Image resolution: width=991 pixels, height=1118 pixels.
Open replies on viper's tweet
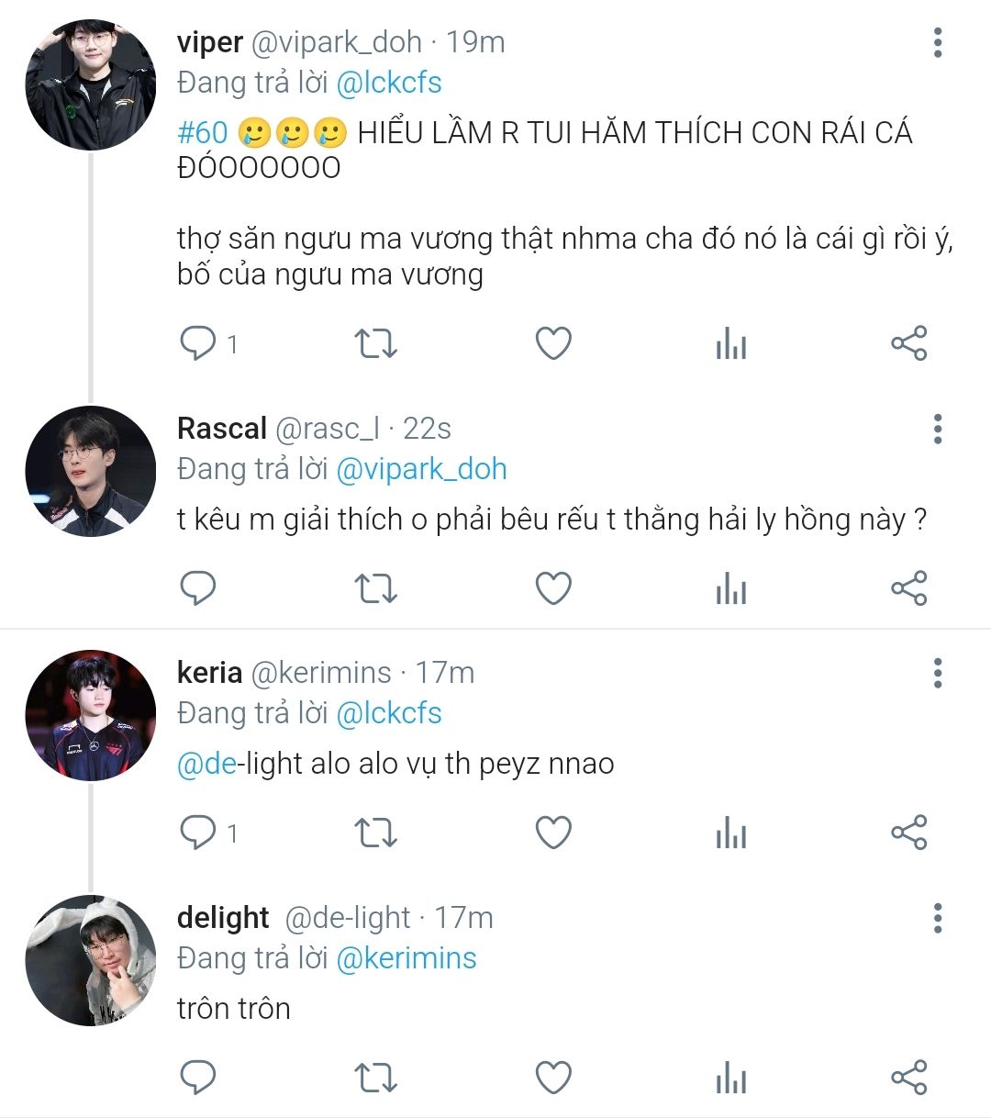pos(208,344)
